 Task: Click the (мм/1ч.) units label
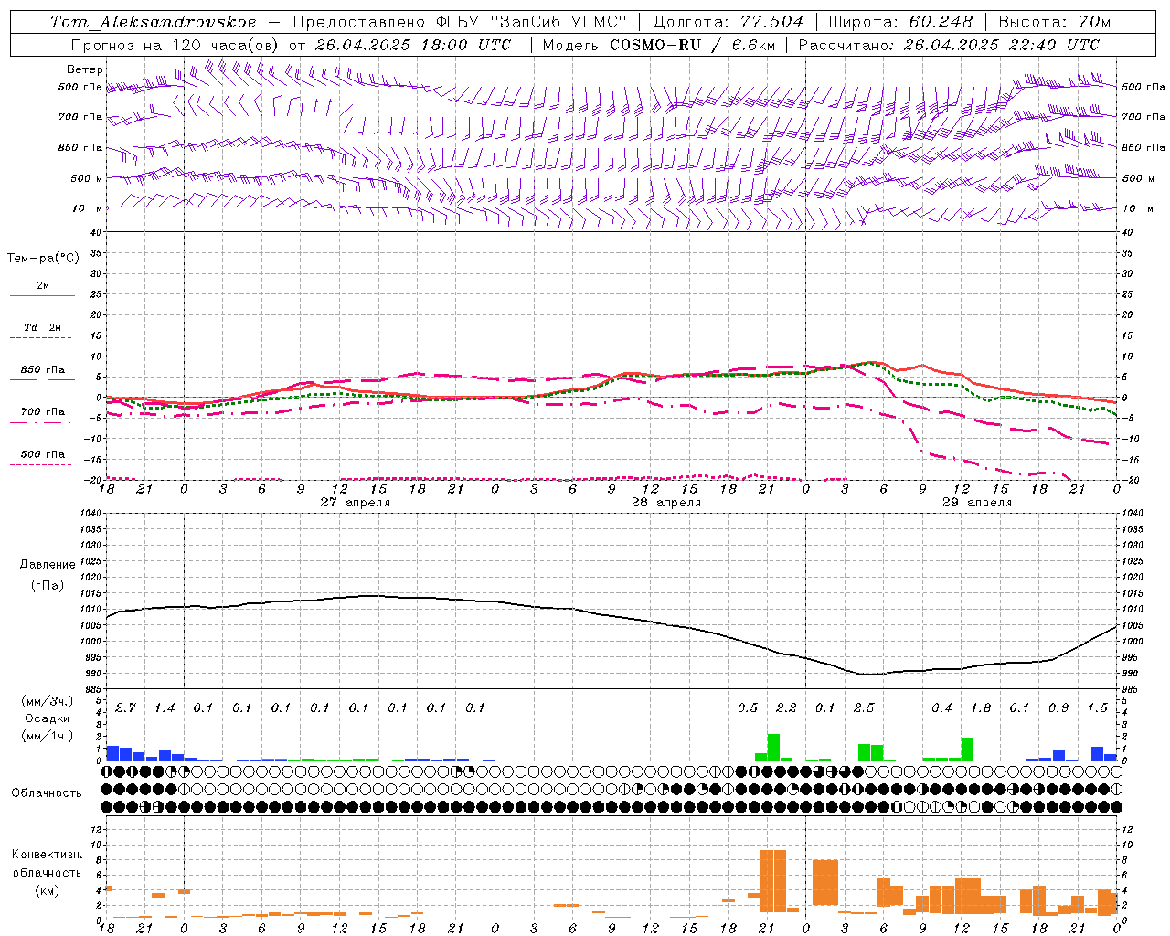pyautogui.click(x=48, y=736)
